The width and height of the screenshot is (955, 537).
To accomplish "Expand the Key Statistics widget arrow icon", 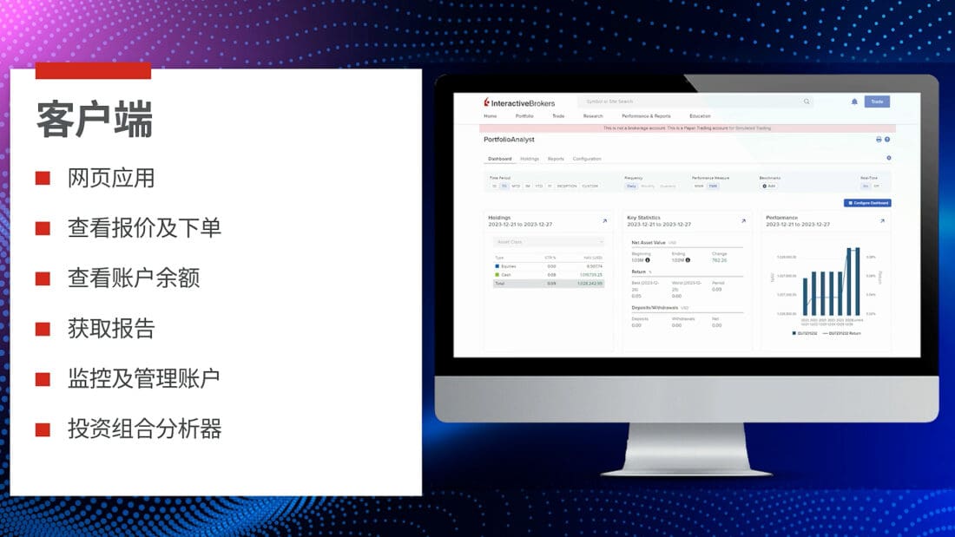I will point(743,221).
